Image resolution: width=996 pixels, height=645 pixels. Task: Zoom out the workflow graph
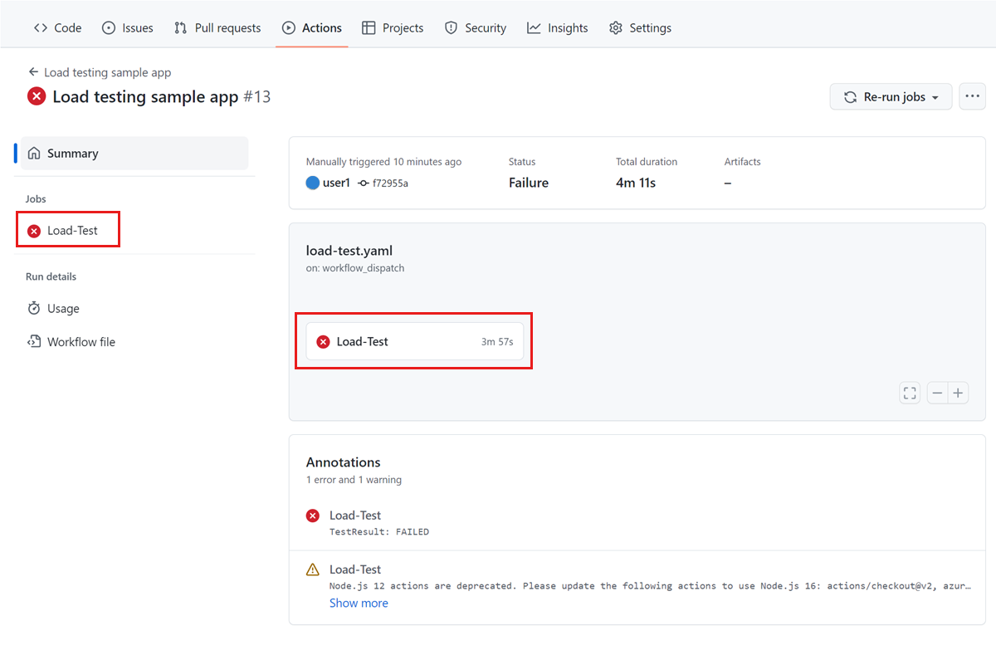[937, 393]
